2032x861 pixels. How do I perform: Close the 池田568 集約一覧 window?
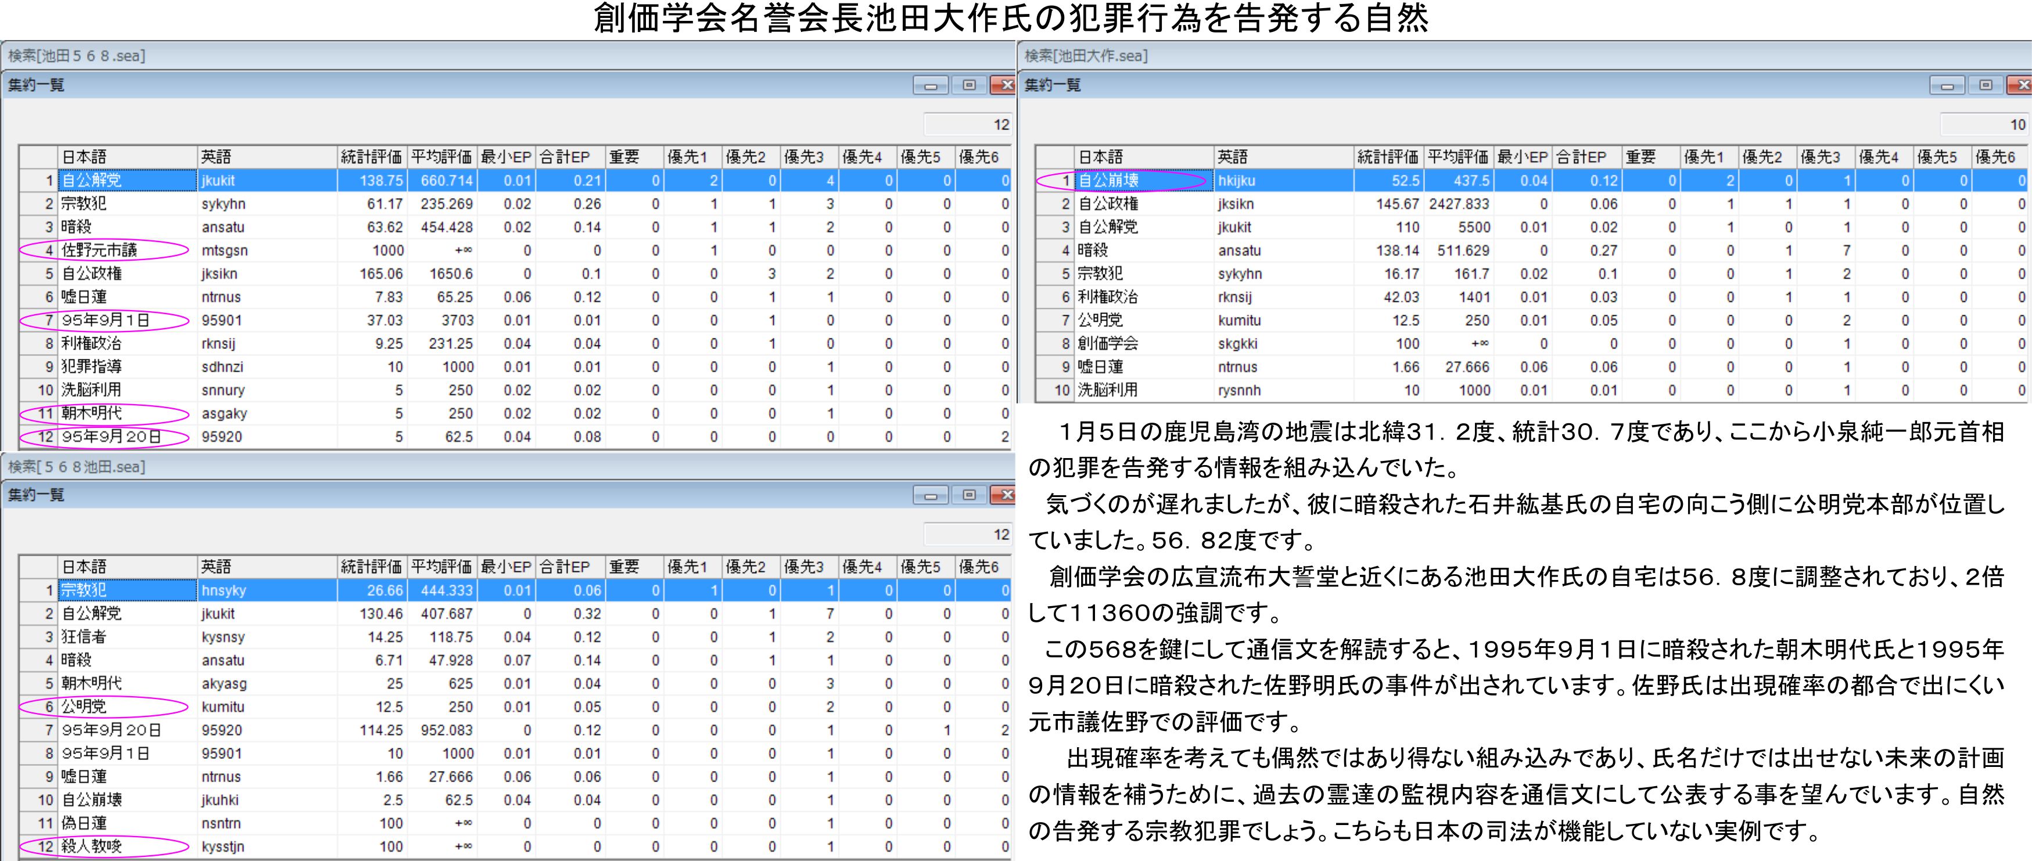coord(1003,85)
